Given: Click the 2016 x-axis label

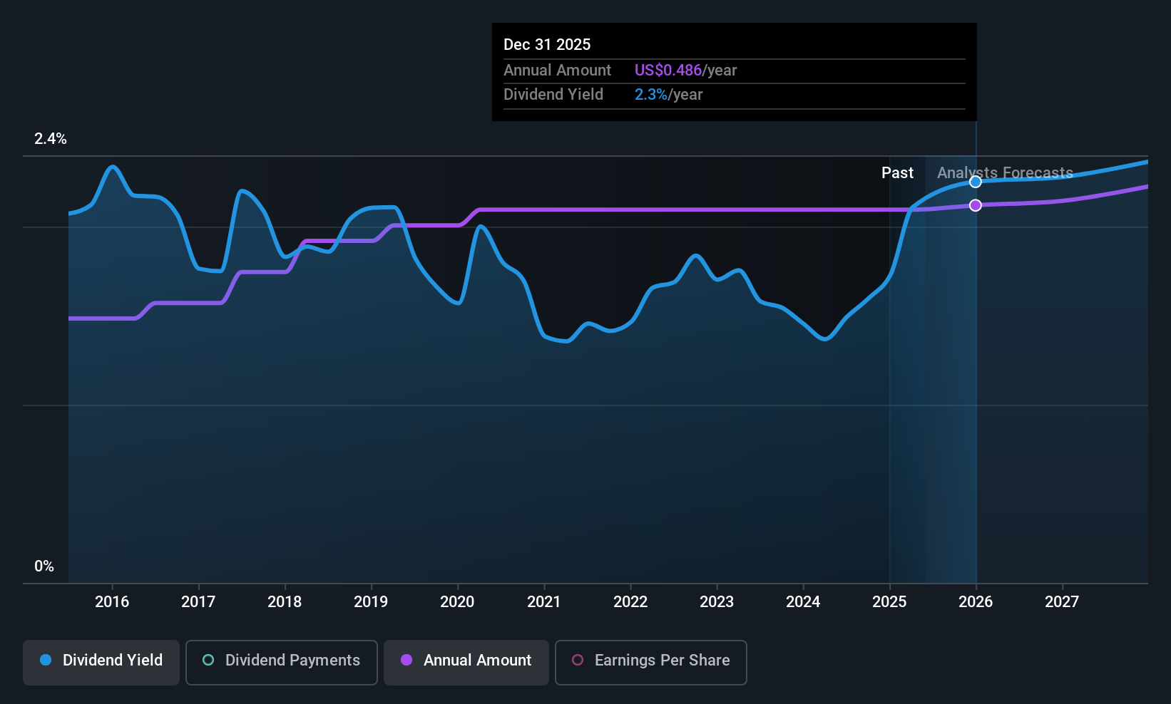Looking at the screenshot, I should (112, 601).
